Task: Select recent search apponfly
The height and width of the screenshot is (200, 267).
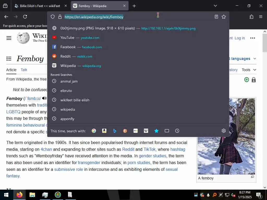Action: (x=138, y=119)
